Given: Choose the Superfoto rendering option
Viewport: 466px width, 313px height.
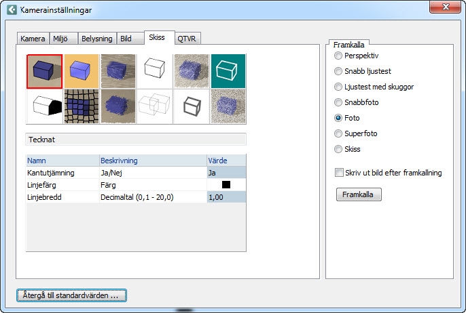Looking at the screenshot, I should (x=338, y=133).
